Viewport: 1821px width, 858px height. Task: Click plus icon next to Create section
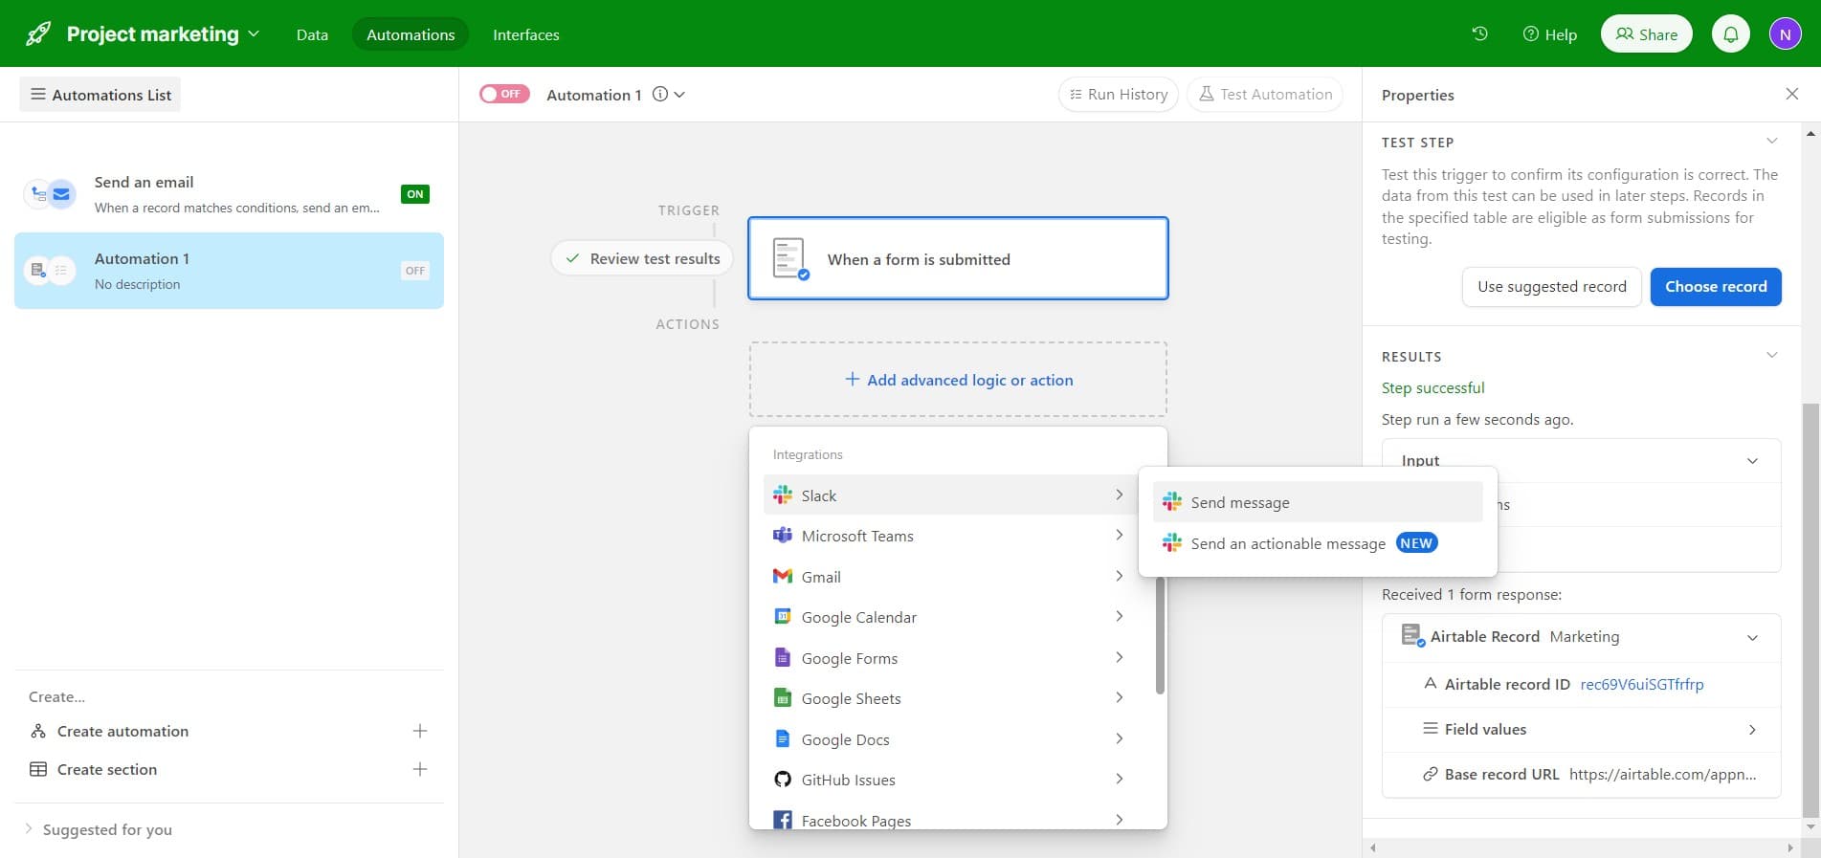419,769
